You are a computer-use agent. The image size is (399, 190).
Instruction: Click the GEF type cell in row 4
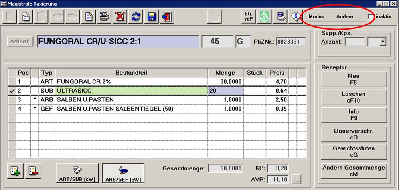pyautogui.click(x=47, y=109)
